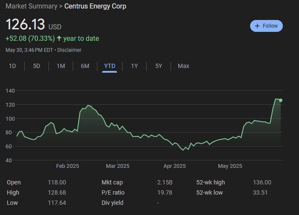299x215 pixels.
Task: Click the 100 y-axis label
Action: (10, 119)
